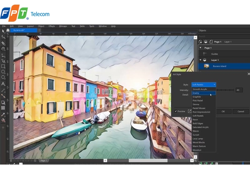
Task: Open the File menu
Action: click(x=4, y=26)
